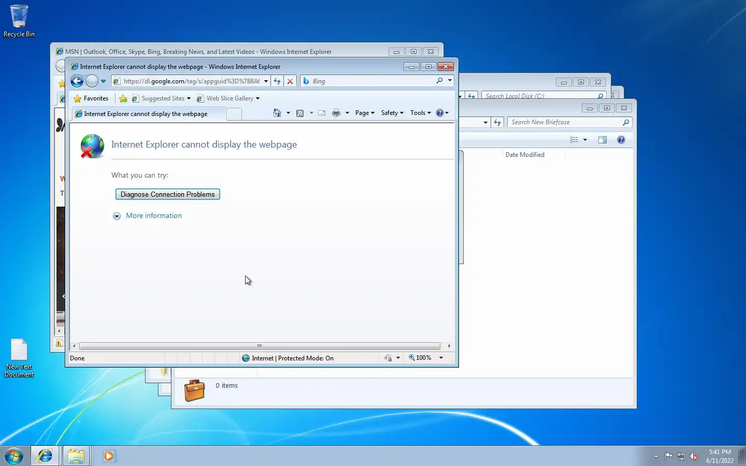Open the Page menu
746x466 pixels.
tap(365, 113)
